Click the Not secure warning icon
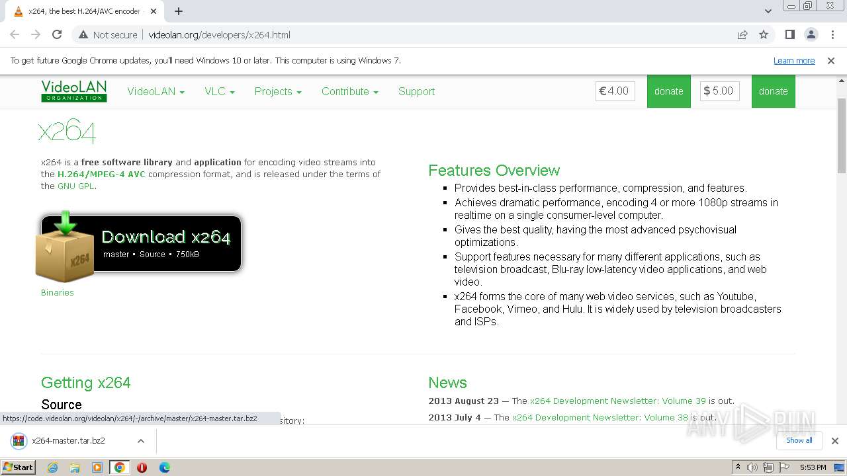Viewport: 847px width, 476px height. [83, 35]
